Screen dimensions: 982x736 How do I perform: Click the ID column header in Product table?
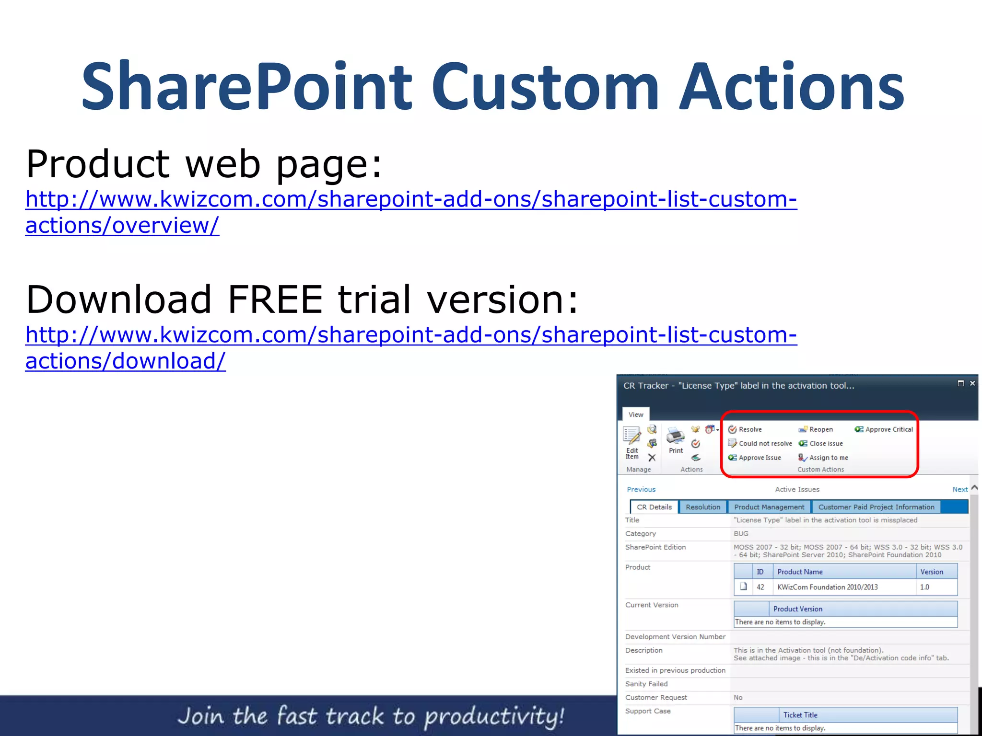click(x=762, y=571)
